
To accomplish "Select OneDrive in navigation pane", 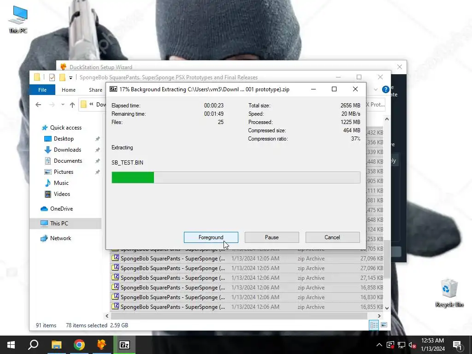I will tap(61, 209).
